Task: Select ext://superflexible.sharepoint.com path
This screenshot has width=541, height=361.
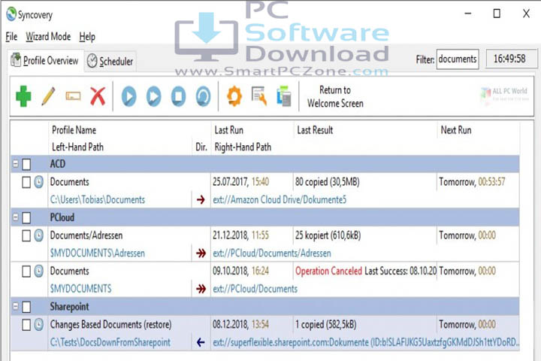Action: [366, 342]
